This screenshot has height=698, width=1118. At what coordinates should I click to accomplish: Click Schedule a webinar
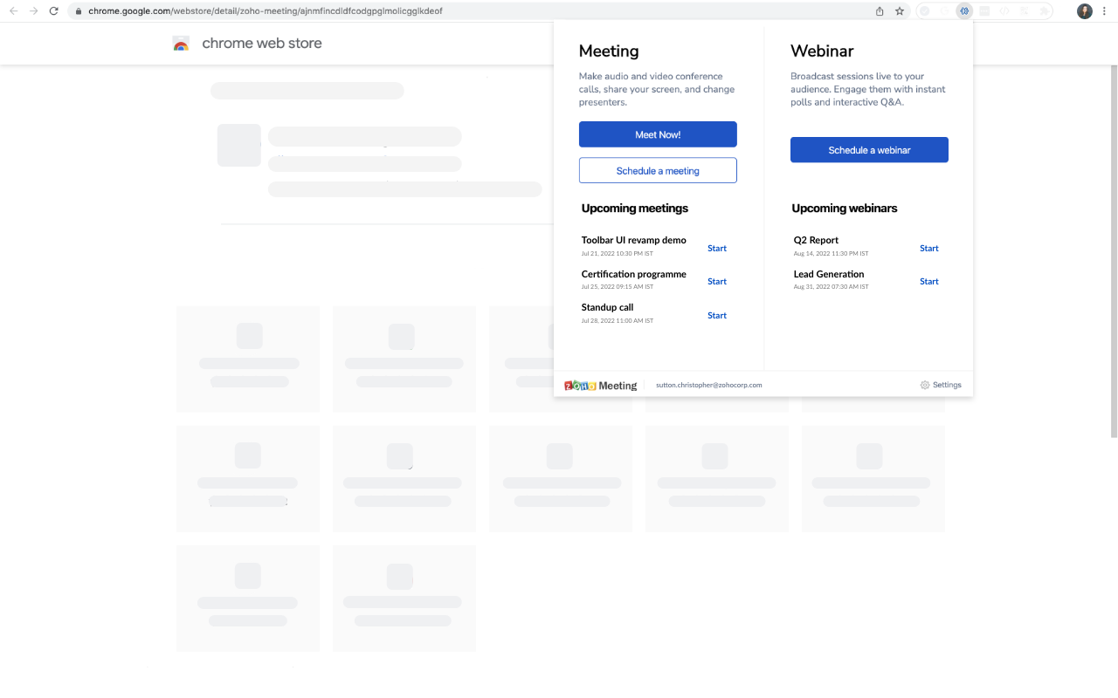(x=869, y=149)
